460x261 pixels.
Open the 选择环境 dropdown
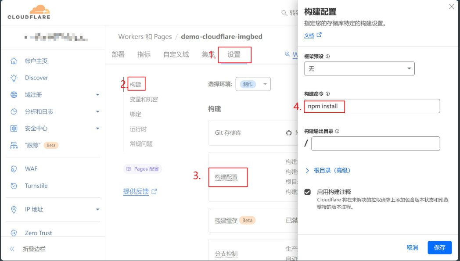(x=253, y=84)
